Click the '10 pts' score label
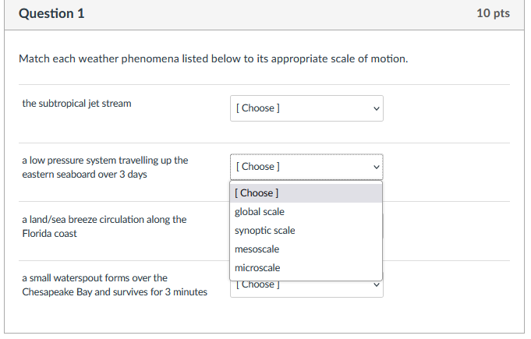 (x=492, y=14)
